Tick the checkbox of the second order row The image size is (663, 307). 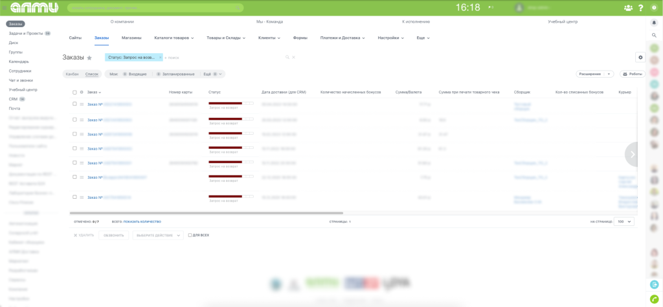click(x=74, y=119)
